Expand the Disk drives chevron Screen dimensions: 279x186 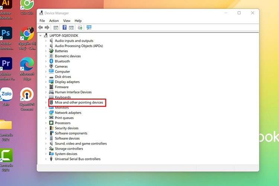tap(46, 77)
